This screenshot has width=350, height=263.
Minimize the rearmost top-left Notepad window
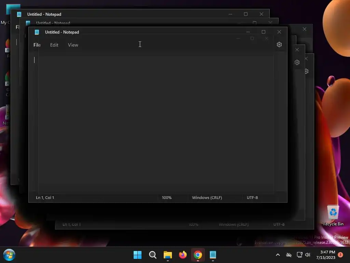coord(230,14)
